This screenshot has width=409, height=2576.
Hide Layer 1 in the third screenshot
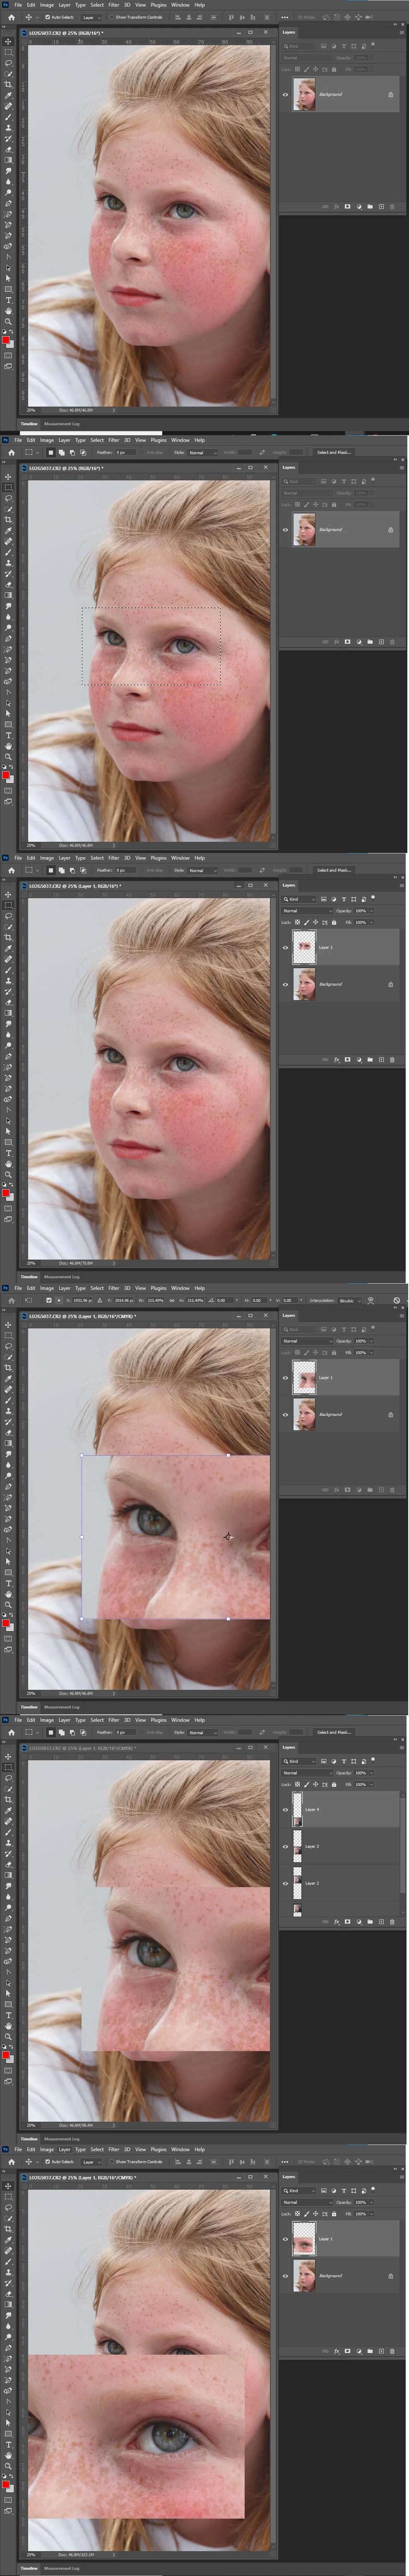[x=285, y=947]
